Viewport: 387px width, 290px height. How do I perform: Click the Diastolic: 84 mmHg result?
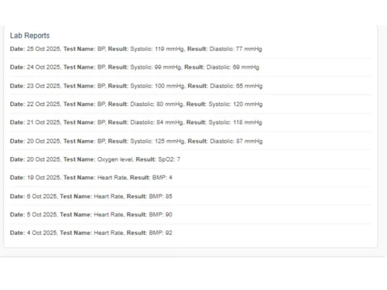click(156, 122)
